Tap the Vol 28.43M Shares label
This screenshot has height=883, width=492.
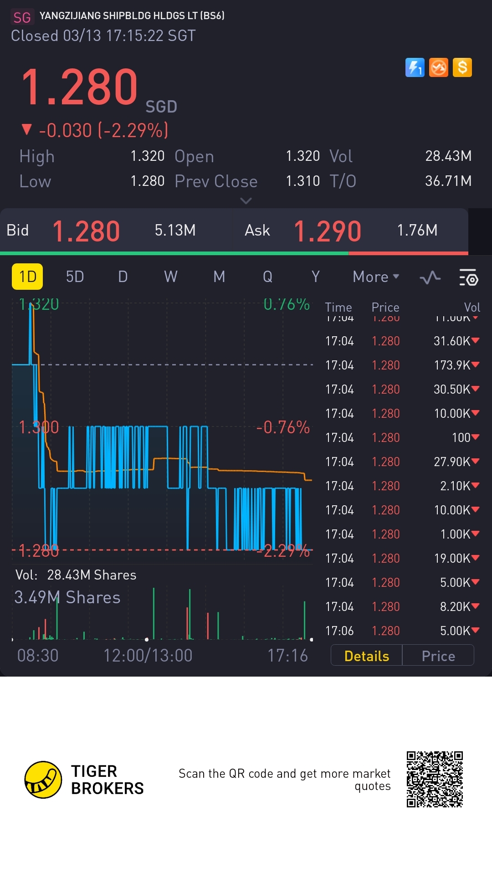(76, 575)
